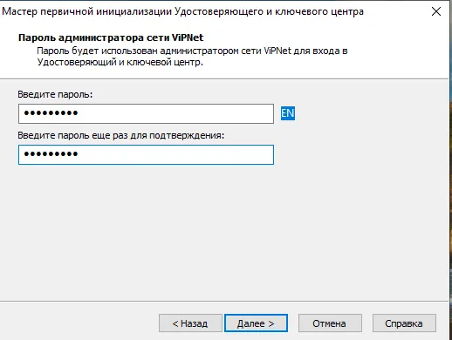Viewport: 452px width, 340px height.
Task: Click the blank gray area below password fields
Action: tap(224, 233)
